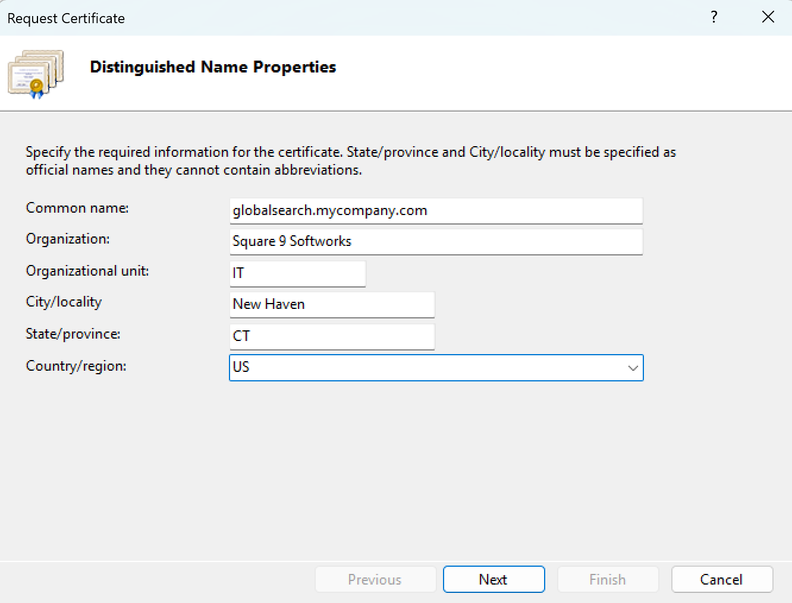The image size is (792, 603).
Task: Click the Finish button
Action: (x=608, y=579)
